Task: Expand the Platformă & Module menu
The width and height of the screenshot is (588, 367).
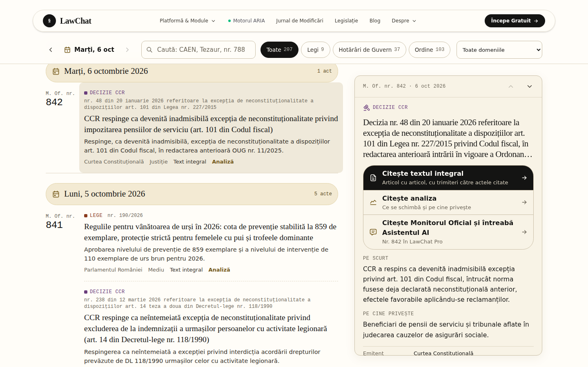Action: point(187,21)
